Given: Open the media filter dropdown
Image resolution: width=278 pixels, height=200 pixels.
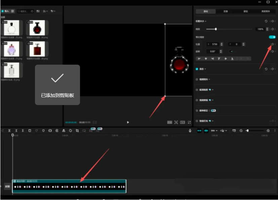Looking at the screenshot, I should 53,11.
